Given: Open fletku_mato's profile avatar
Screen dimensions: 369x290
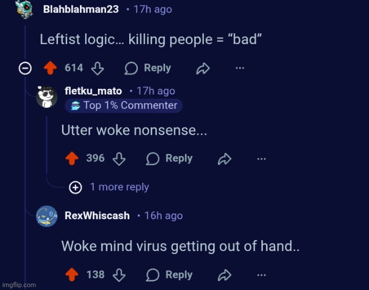Looking at the screenshot, I should point(46,97).
